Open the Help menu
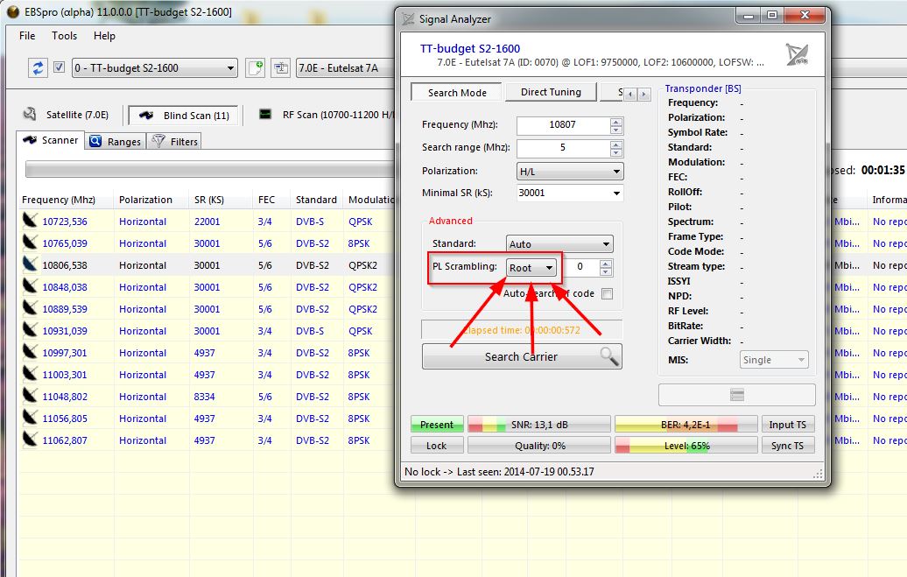This screenshot has height=577, width=907. (104, 36)
